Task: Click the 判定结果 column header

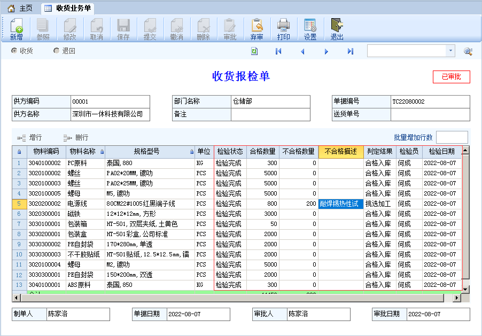Action: point(379,152)
